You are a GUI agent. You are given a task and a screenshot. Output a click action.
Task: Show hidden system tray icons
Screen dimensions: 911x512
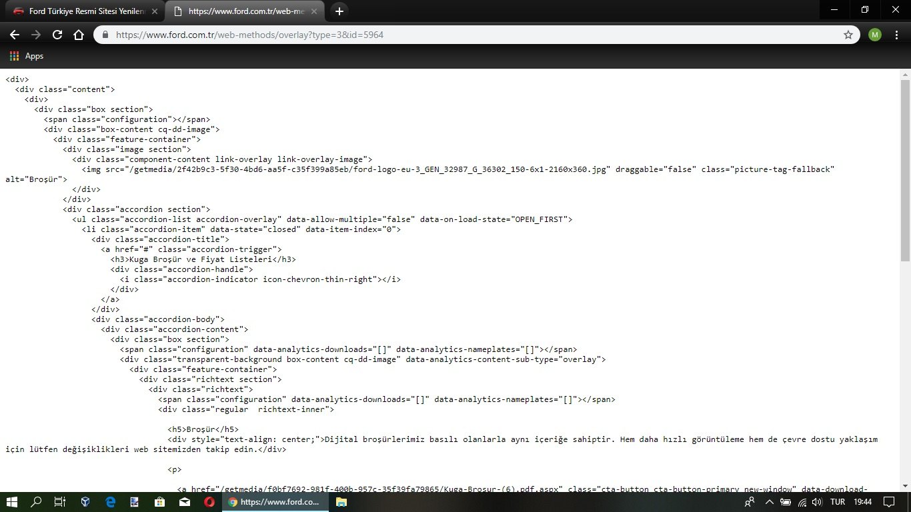pyautogui.click(x=769, y=502)
